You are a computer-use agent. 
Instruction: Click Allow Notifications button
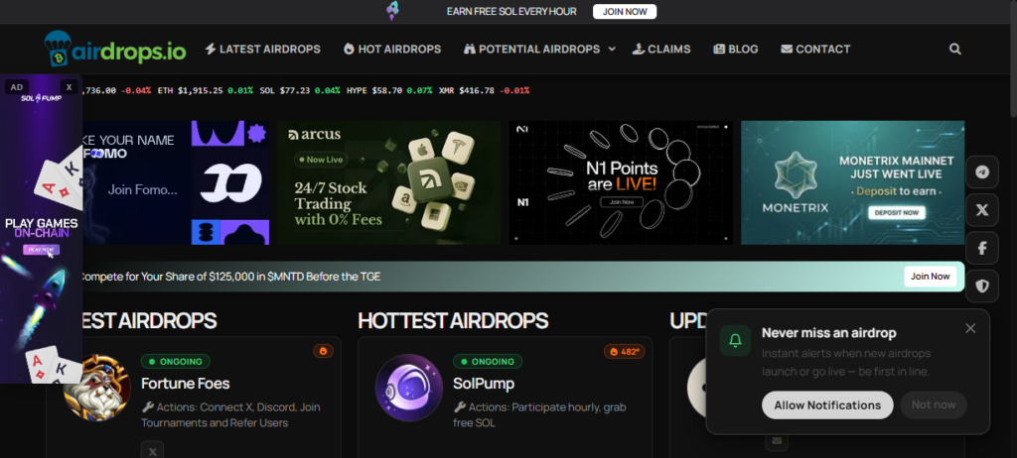[827, 404]
